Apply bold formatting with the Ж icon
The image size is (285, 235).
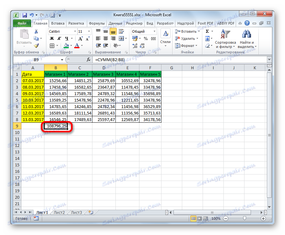[x=52, y=38]
